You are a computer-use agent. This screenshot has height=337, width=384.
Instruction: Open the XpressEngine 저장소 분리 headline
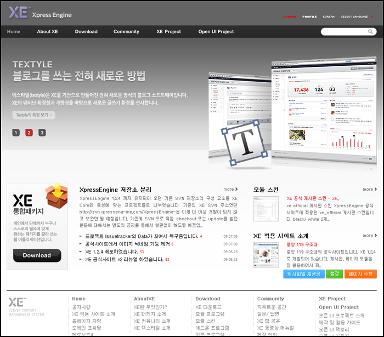pos(115,190)
